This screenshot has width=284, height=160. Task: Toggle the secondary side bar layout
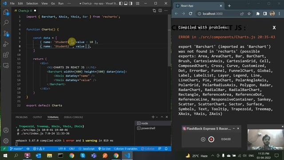[130, 4]
